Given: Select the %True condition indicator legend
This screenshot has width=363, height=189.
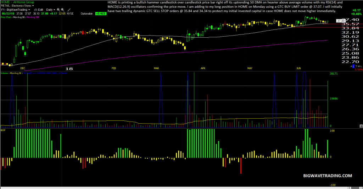Looking at the screenshot, I should [45, 73].
